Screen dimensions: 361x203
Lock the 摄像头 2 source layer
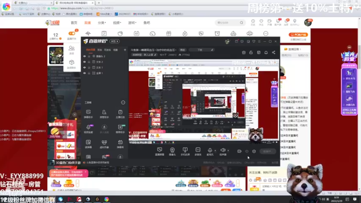point(89,56)
